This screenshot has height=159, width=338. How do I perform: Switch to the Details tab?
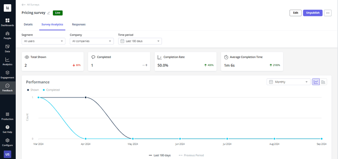click(x=28, y=24)
